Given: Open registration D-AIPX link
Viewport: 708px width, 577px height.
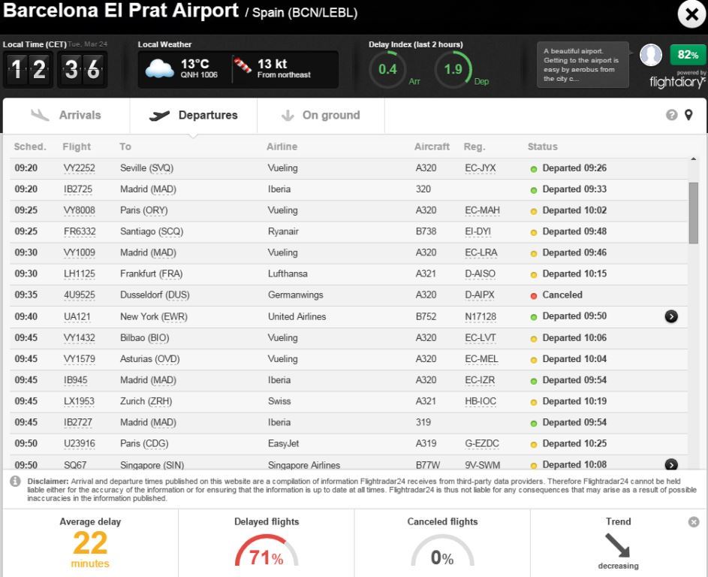Looking at the screenshot, I should [480, 295].
